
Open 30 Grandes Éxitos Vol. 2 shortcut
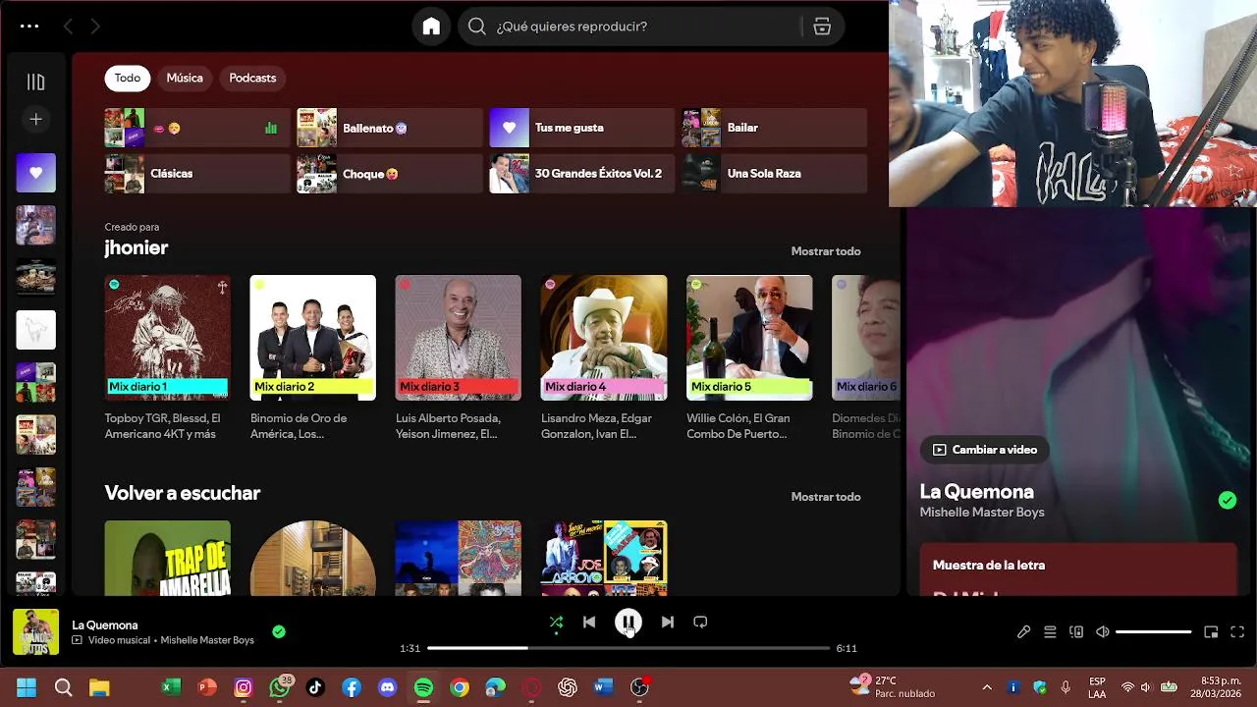[x=582, y=174]
